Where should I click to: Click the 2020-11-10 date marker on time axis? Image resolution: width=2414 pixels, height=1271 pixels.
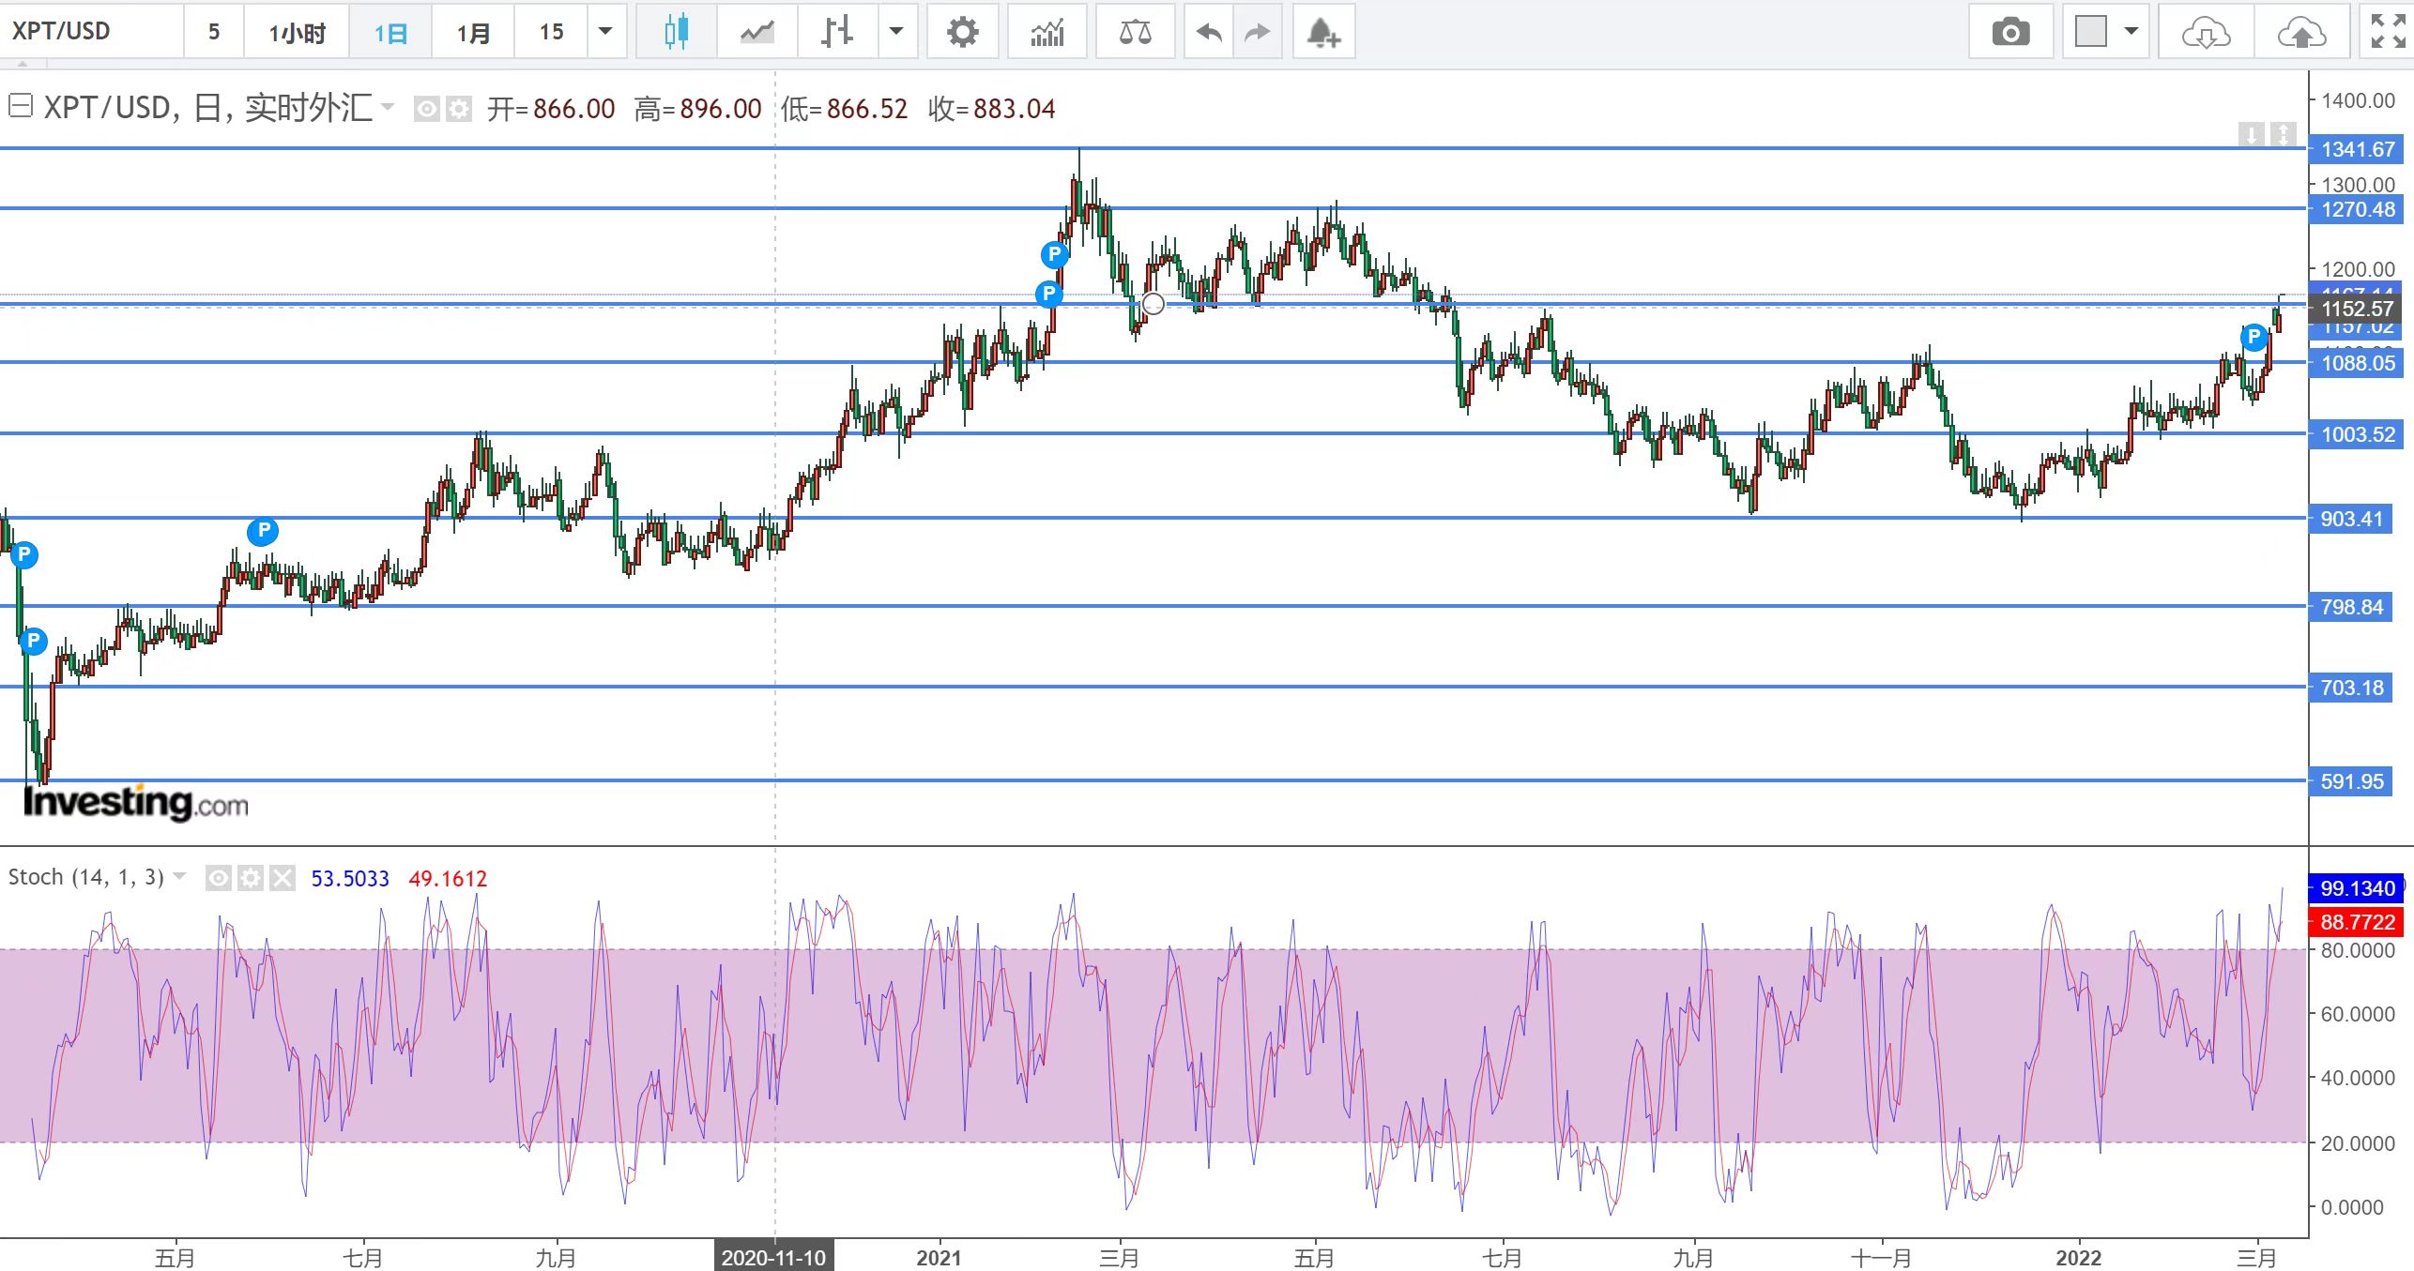point(773,1257)
